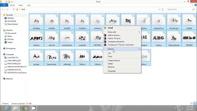This screenshot has width=197, height=111.
Task: Open the Achafexp font file
Action: (x=36, y=21)
